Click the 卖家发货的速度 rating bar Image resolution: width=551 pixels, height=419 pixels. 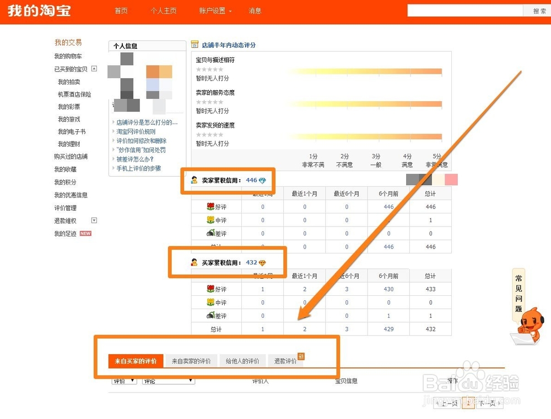(364, 137)
